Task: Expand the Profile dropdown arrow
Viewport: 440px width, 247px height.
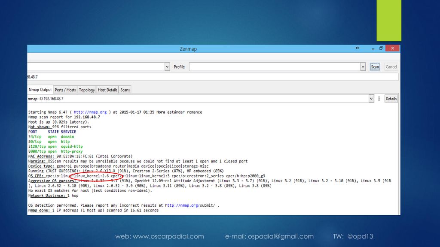Action: [363, 66]
